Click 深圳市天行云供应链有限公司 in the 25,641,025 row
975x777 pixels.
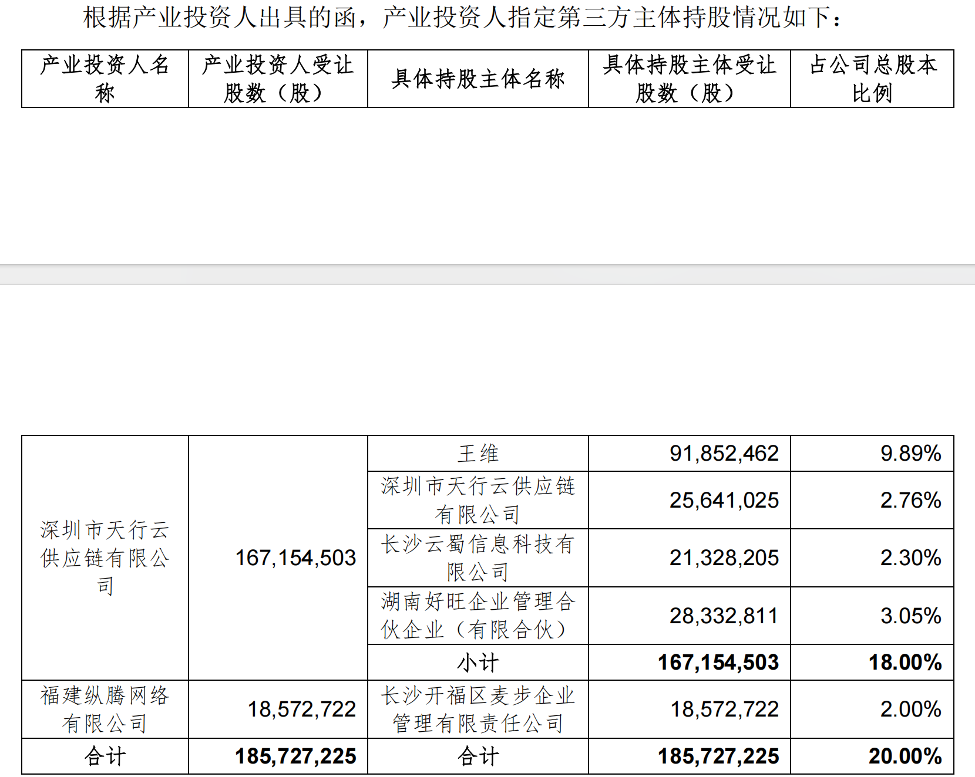click(x=478, y=500)
